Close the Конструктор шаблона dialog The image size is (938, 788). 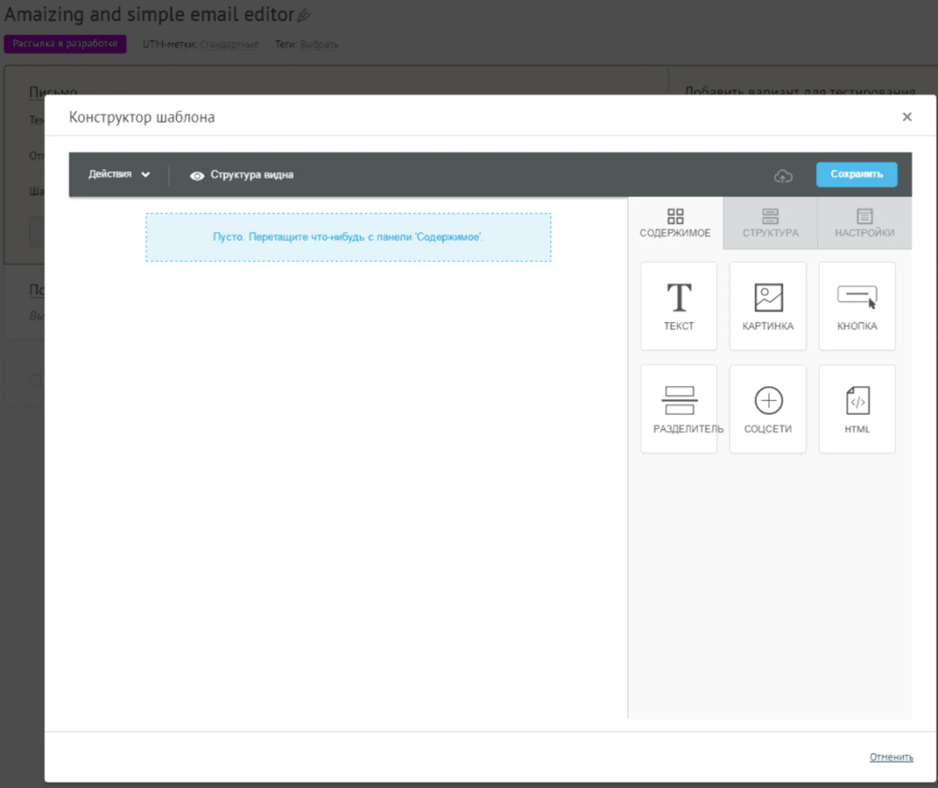point(906,117)
